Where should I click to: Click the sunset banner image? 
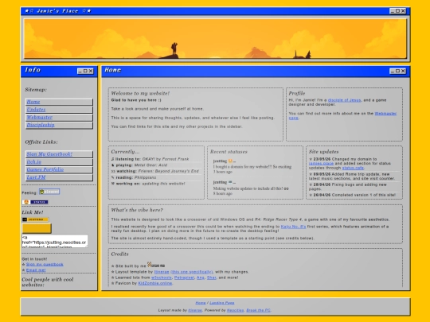click(215, 39)
